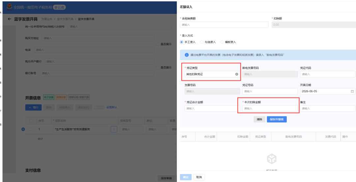Click the 添加折扣 button
The image size is (356, 182).
(x=83, y=107)
